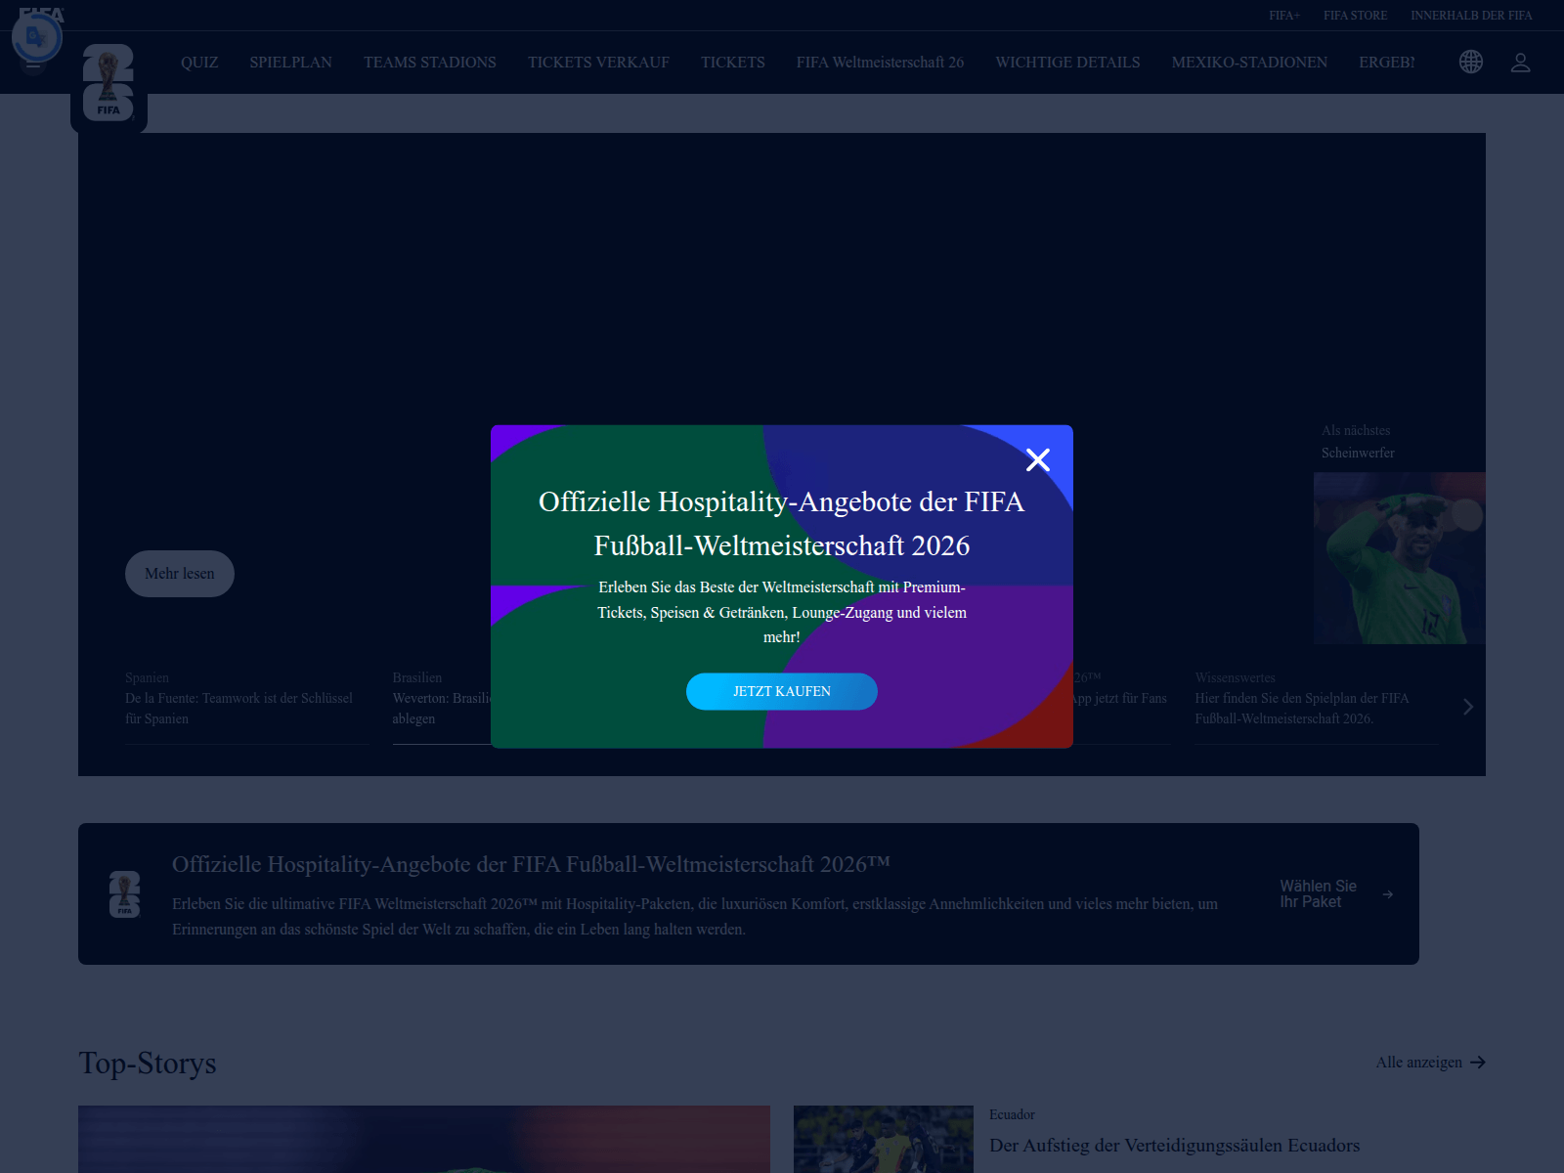Screen dimensions: 1564x1173
Task: Click the Offizielle Hospitality-Angebote banner title
Action: point(531,864)
